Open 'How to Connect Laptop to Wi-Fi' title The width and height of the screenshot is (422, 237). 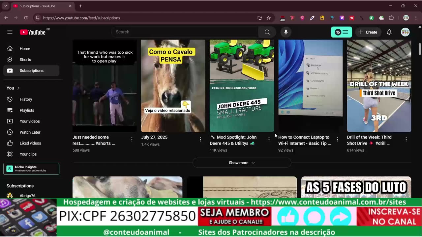pos(304,140)
